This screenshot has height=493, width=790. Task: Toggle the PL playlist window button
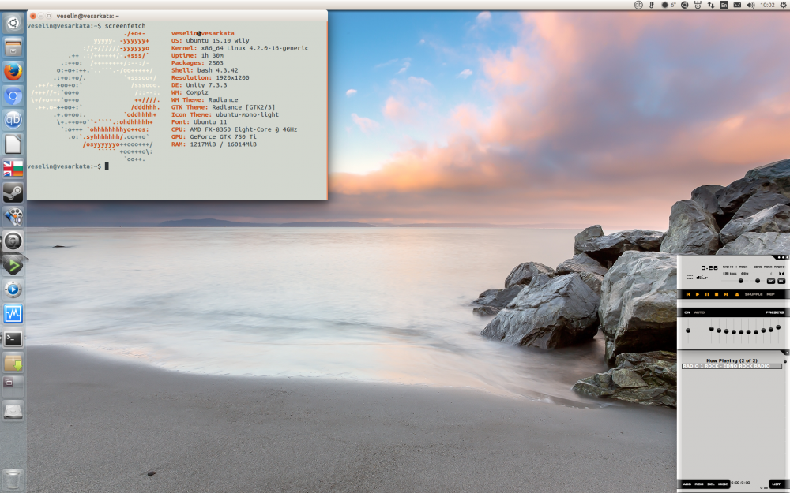pos(781,282)
